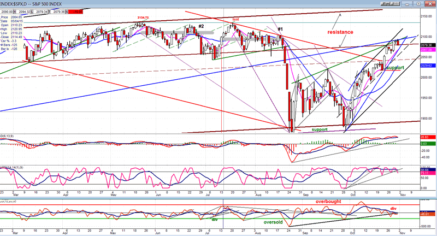Select 'support' label near the October rally

395,67
